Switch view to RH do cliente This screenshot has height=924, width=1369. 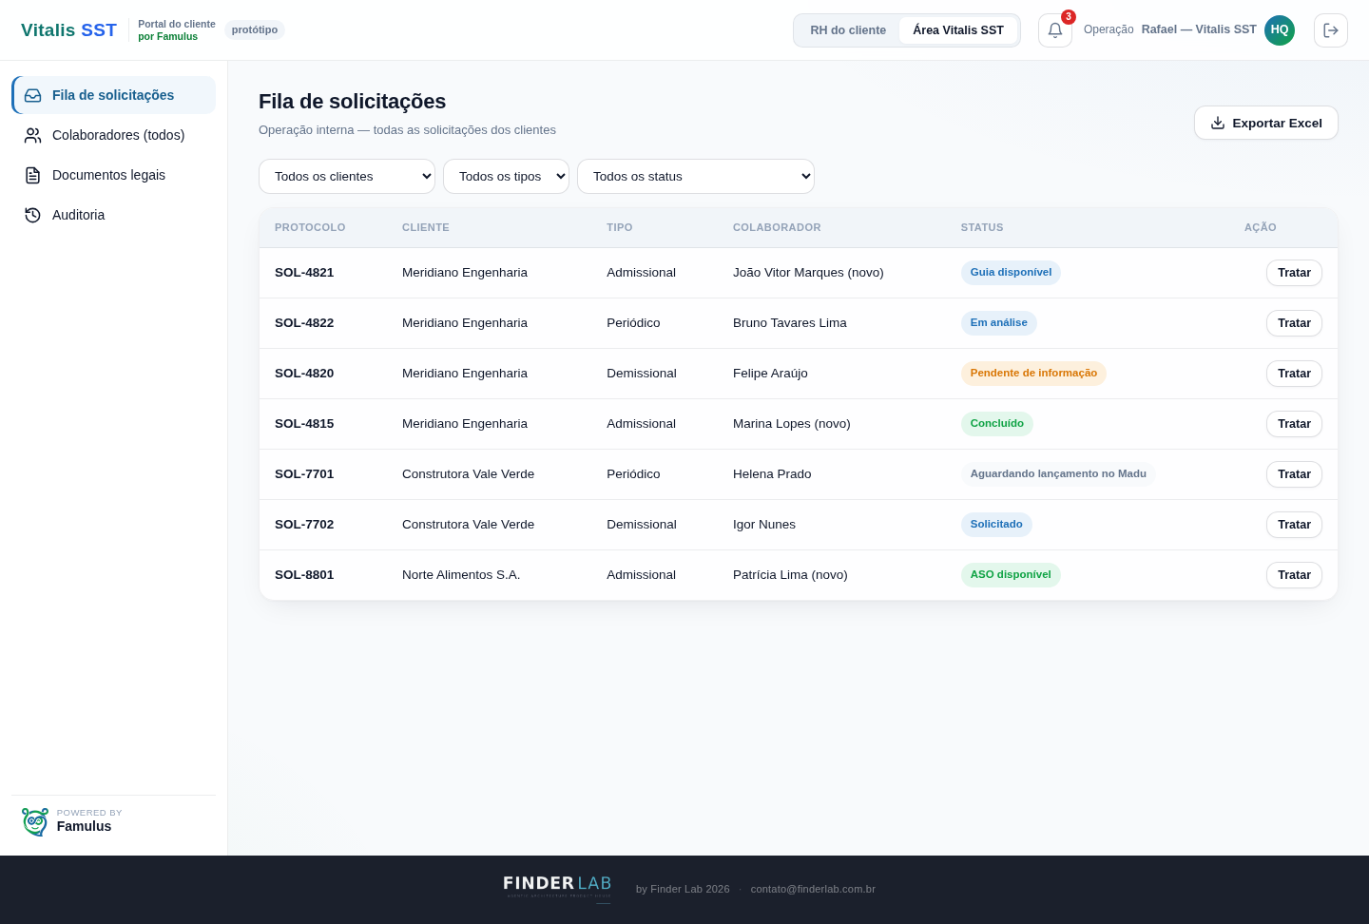848,30
